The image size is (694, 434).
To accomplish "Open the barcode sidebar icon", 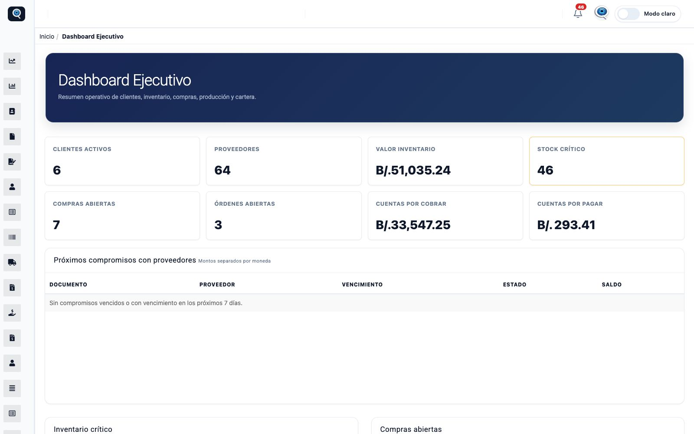I will (x=12, y=237).
